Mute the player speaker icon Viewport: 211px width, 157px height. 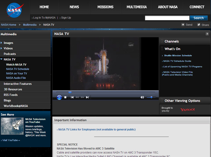[x=142, y=97]
